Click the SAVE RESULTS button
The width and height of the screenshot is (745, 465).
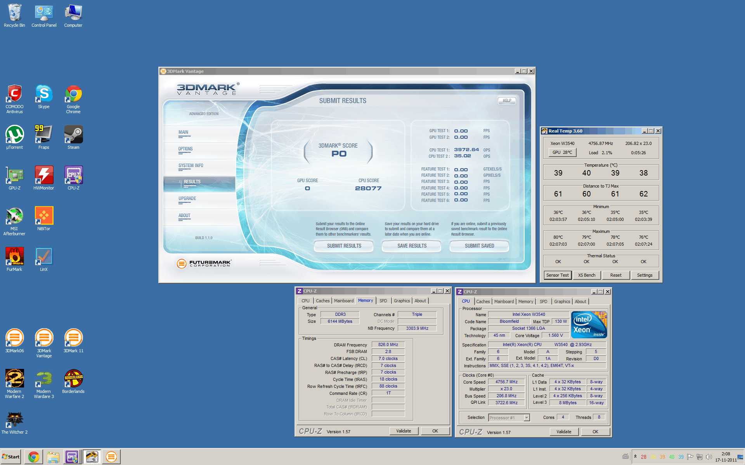412,246
